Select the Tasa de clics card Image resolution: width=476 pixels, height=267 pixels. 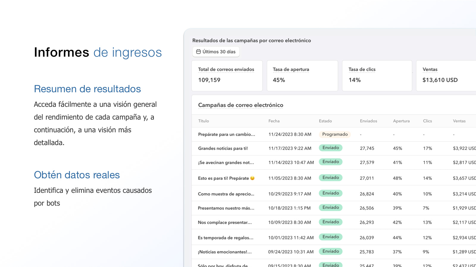coord(377,76)
